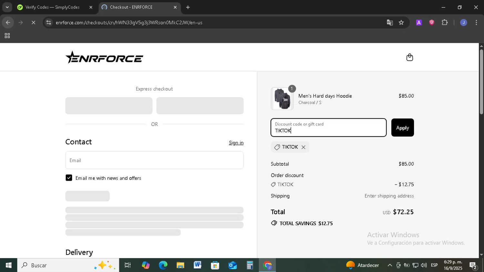Click the taskbar Buscar search box

(68, 265)
